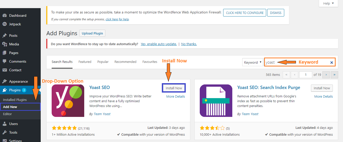The image size is (343, 142).
Task: Go to previous results page
Action: 295,75
